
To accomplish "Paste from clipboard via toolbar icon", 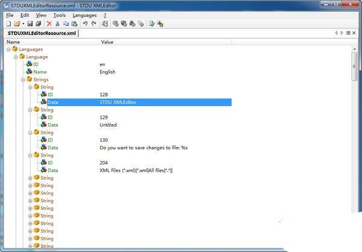I will click(74, 24).
